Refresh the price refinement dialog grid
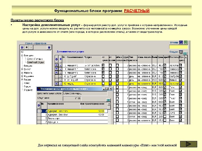The image size is (202, 151). 39,105
